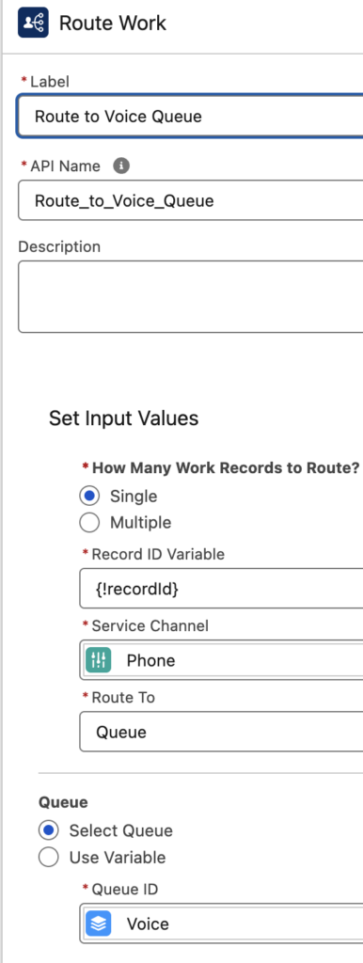Click the API Name input field
Screen dimensions: 363x963
pos(190,200)
